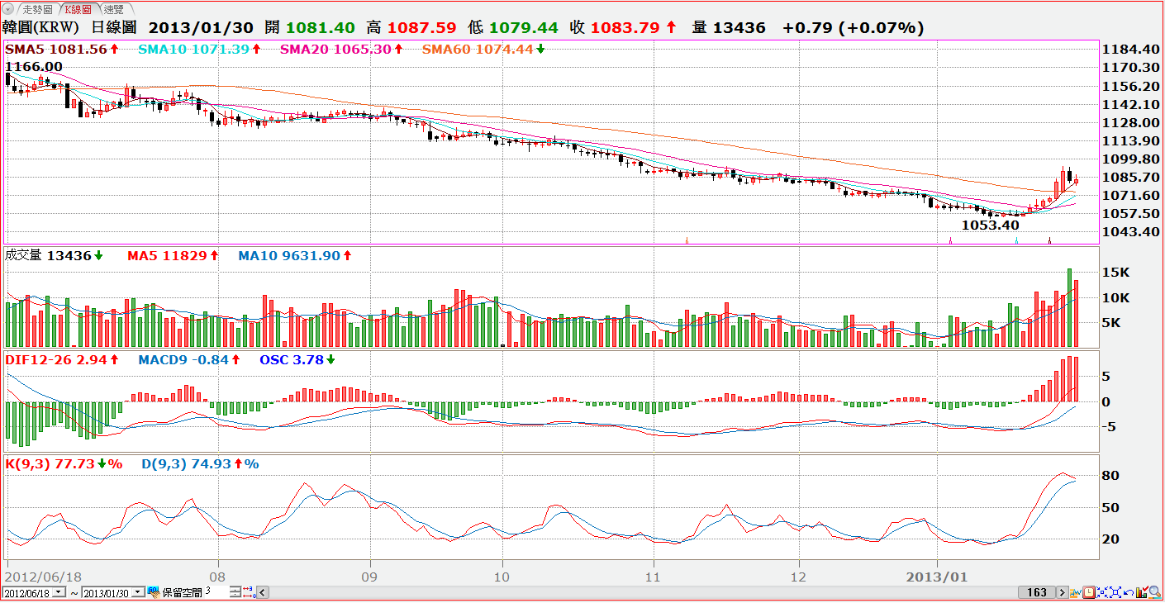Click the GO hand icon to apply dates

(x=153, y=592)
